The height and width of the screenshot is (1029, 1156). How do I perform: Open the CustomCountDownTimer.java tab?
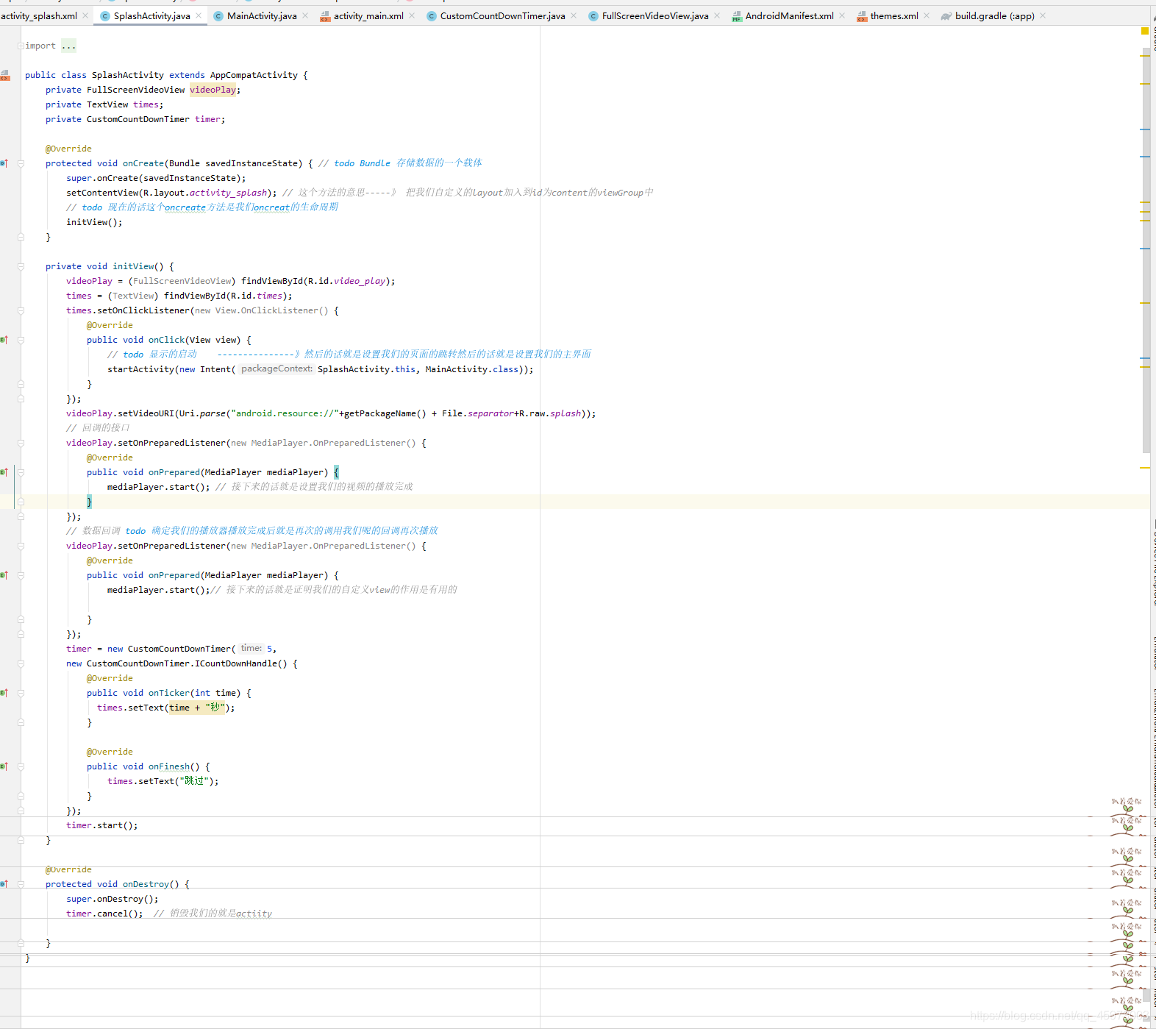click(x=503, y=15)
